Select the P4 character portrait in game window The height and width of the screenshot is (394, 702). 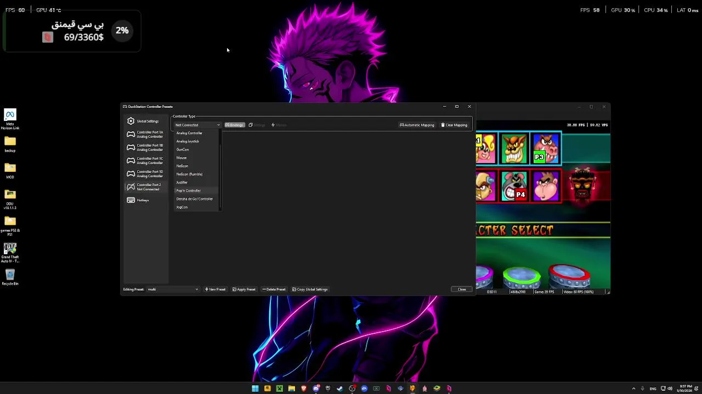[x=515, y=186]
